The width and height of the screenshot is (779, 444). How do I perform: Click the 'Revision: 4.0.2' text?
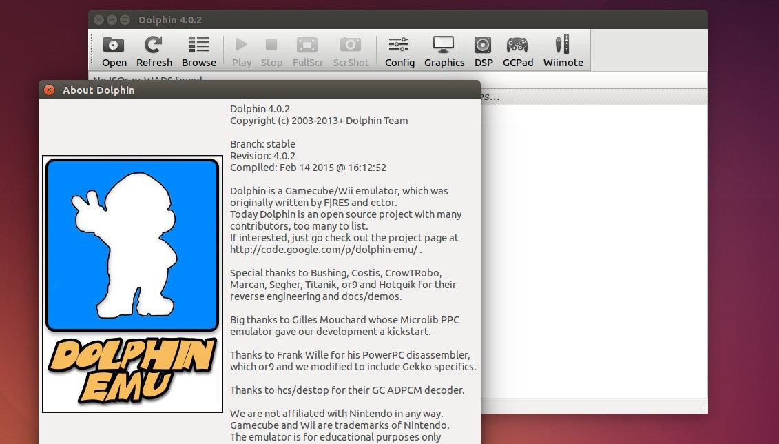pos(262,156)
